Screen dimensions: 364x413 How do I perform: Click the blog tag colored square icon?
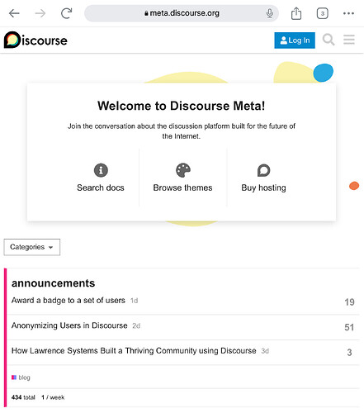click(14, 377)
